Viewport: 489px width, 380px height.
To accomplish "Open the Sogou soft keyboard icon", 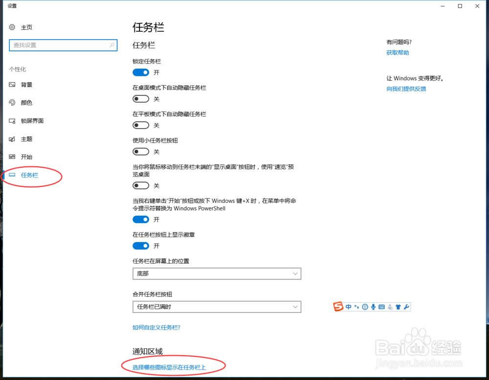I will click(x=381, y=307).
